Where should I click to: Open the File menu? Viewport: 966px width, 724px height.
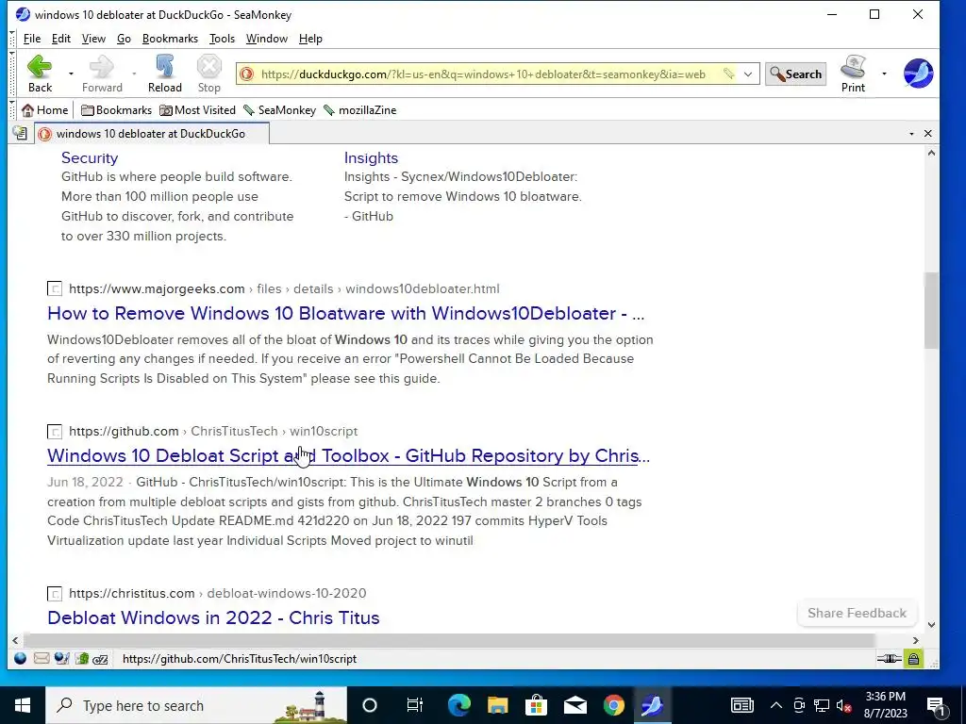click(32, 38)
